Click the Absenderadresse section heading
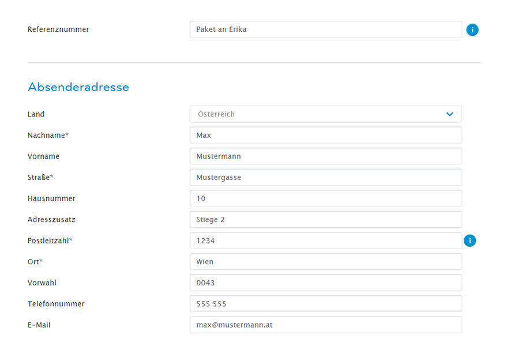Image resolution: width=511 pixels, height=346 pixels. point(78,87)
